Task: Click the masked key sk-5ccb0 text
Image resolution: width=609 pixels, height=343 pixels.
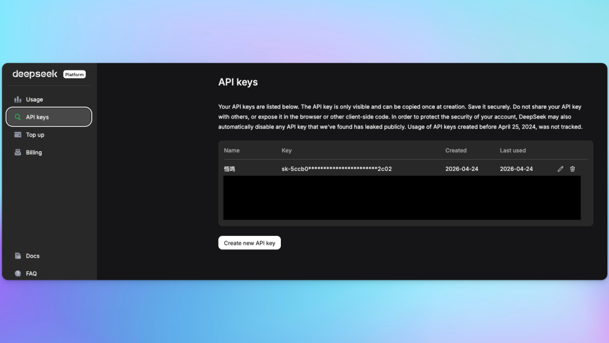Action: (337, 169)
